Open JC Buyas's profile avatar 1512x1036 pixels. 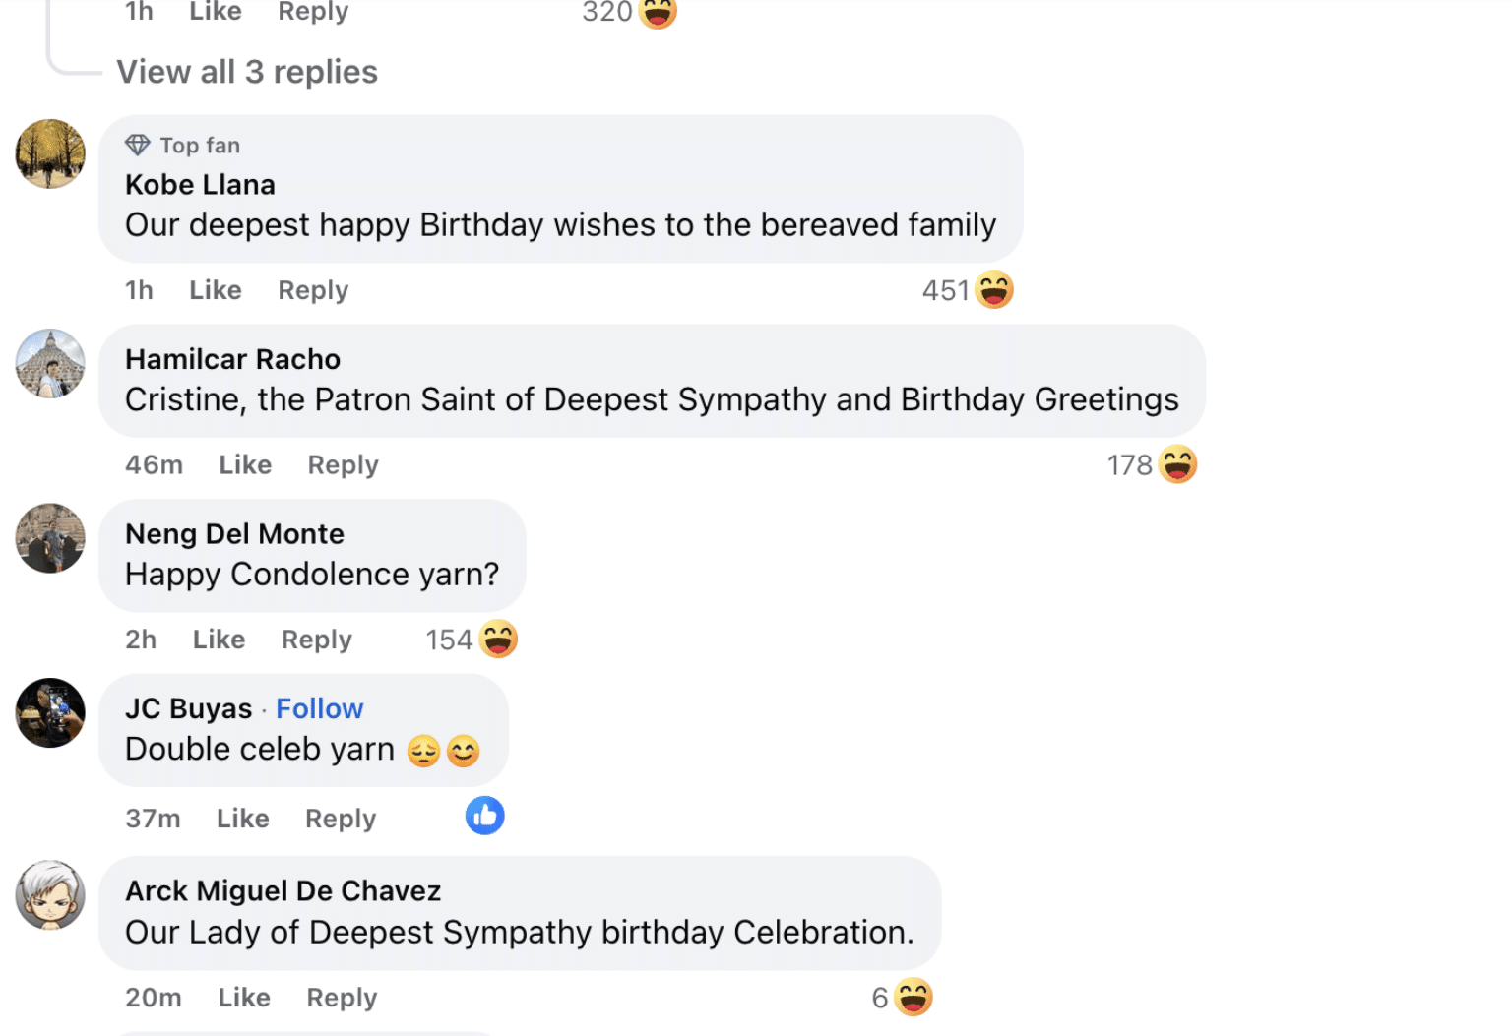50,713
